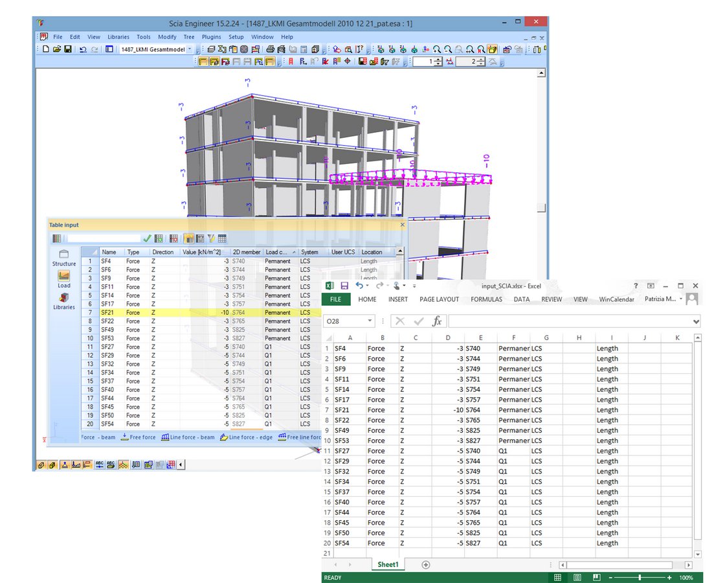The height and width of the screenshot is (583, 714).
Task: Open Structure service in Table input sidebar
Action: (x=63, y=258)
